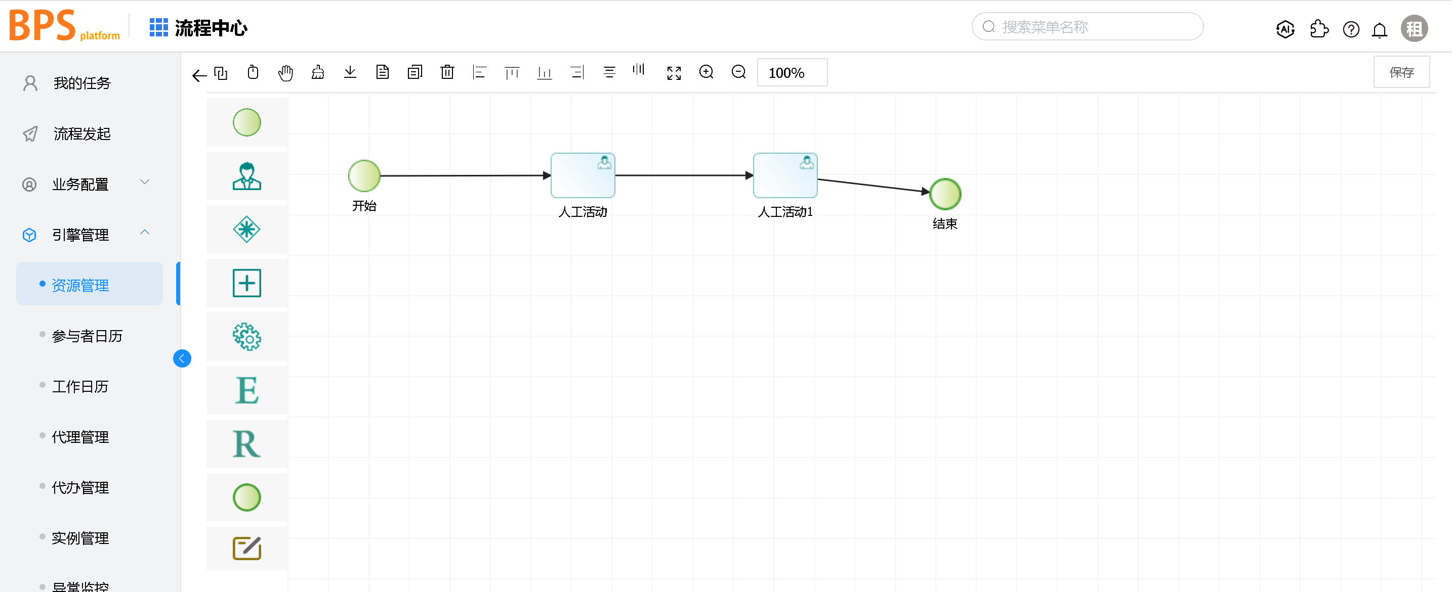Select the hand pan tool
This screenshot has width=1452, height=592.
point(285,73)
